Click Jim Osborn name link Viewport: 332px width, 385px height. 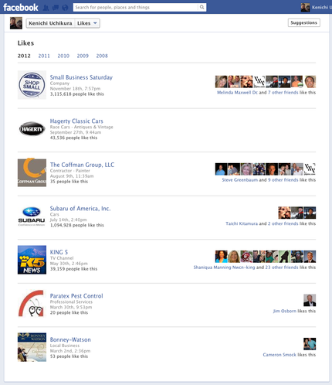point(285,311)
